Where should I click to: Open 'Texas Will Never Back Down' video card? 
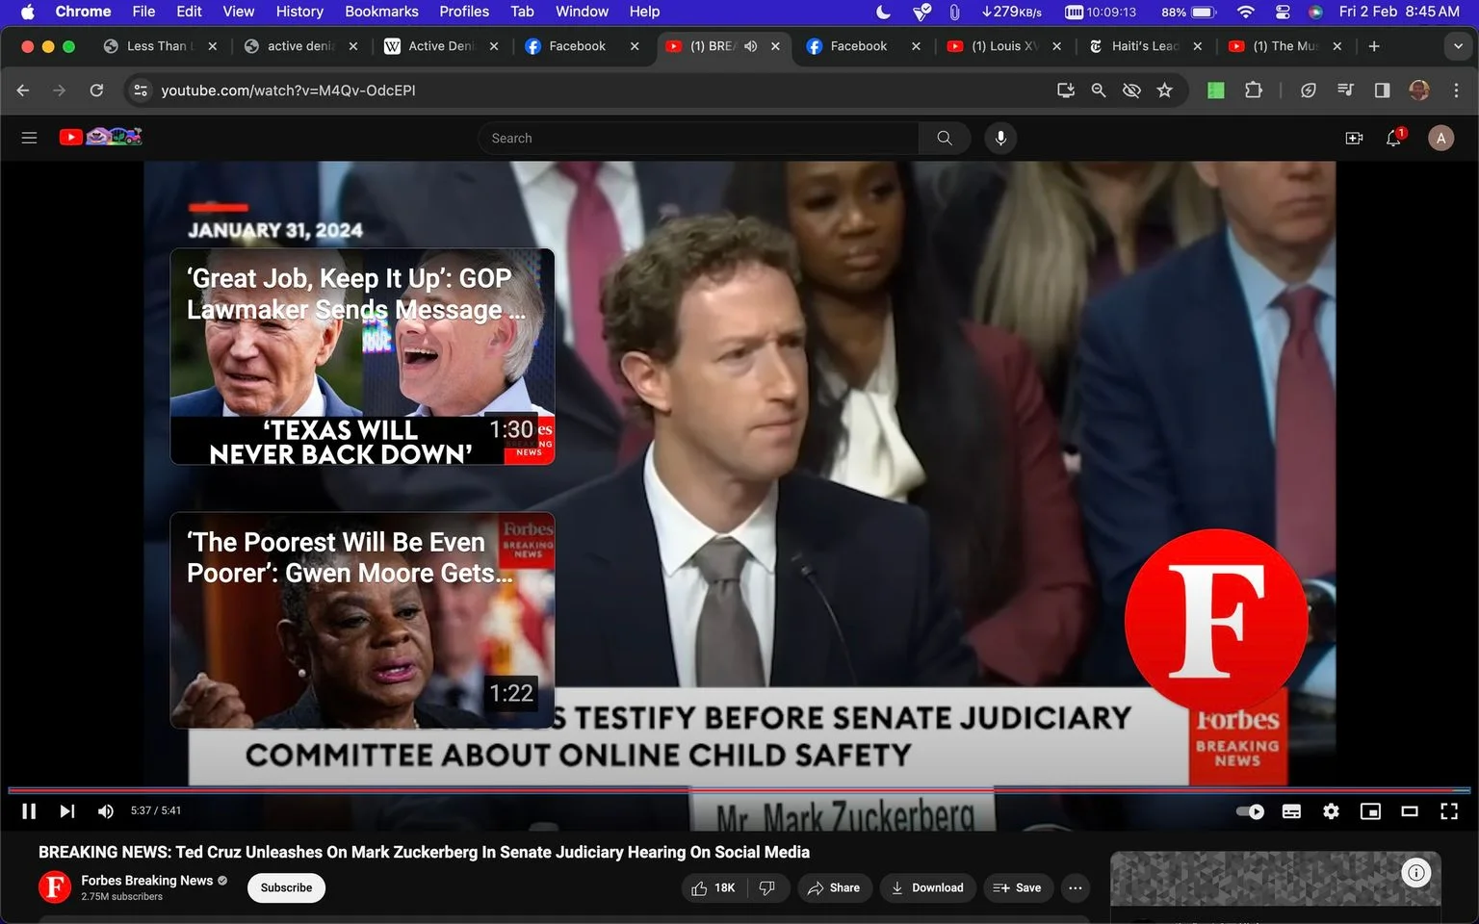tap(362, 357)
